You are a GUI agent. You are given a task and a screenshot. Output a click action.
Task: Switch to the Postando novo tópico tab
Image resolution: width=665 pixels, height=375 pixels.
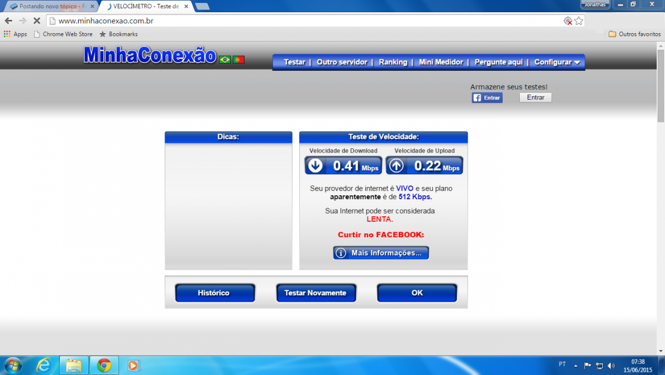click(x=50, y=6)
